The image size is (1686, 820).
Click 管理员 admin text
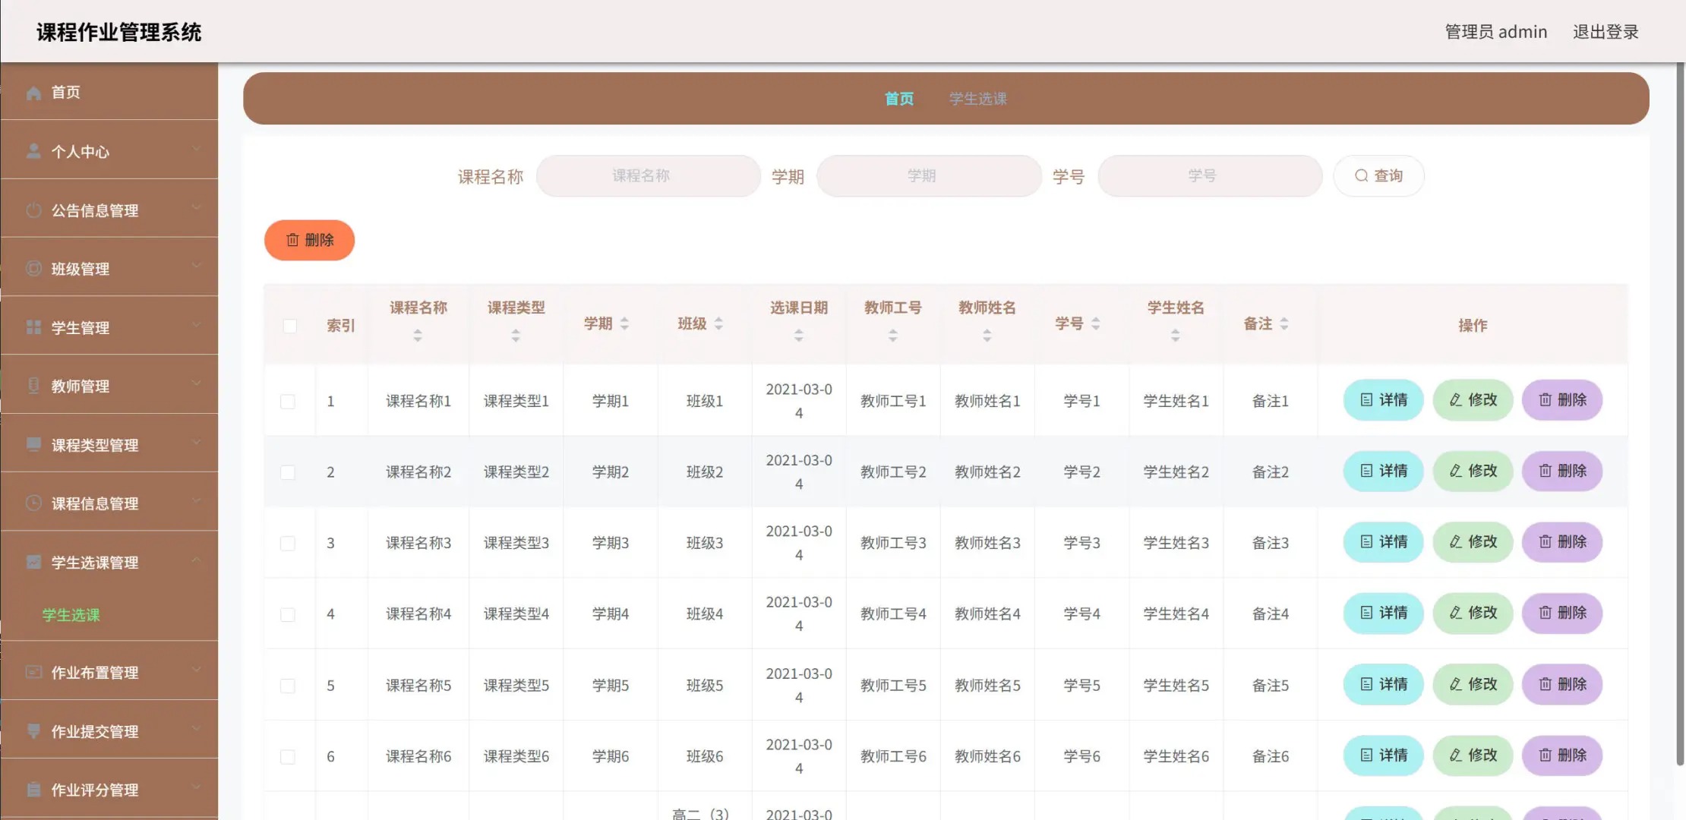[x=1495, y=32]
